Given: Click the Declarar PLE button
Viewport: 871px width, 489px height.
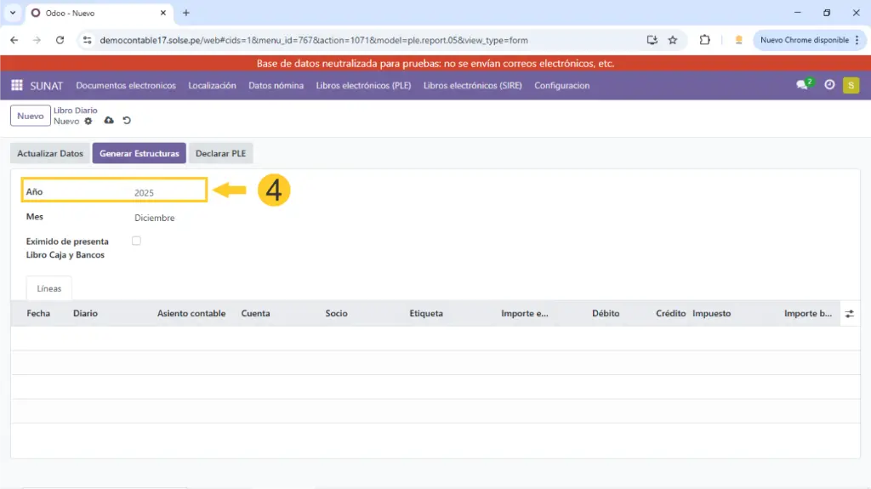Looking at the screenshot, I should (221, 154).
